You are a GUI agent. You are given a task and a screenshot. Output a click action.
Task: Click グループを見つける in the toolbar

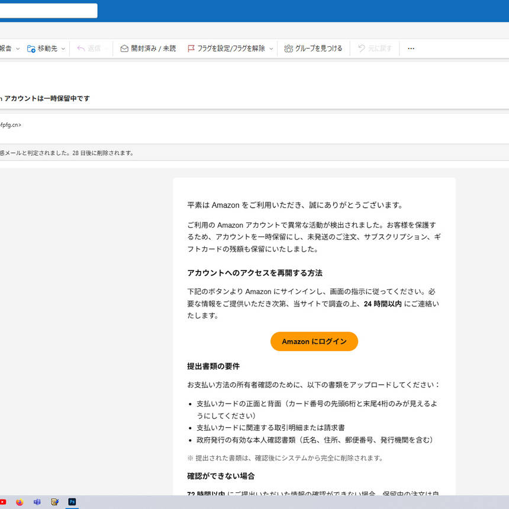[313, 49]
